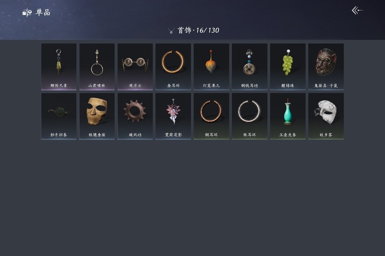
Task: Click the 单品 title label
Action: click(43, 12)
